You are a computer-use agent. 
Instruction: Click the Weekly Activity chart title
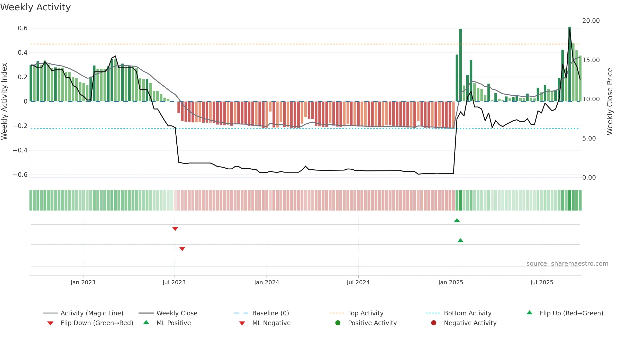pos(35,7)
